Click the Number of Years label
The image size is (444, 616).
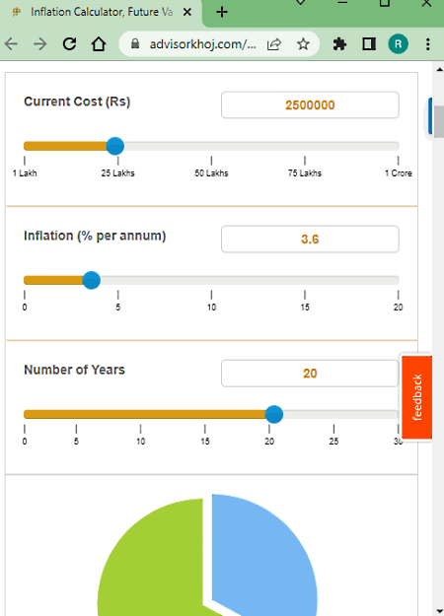point(74,370)
